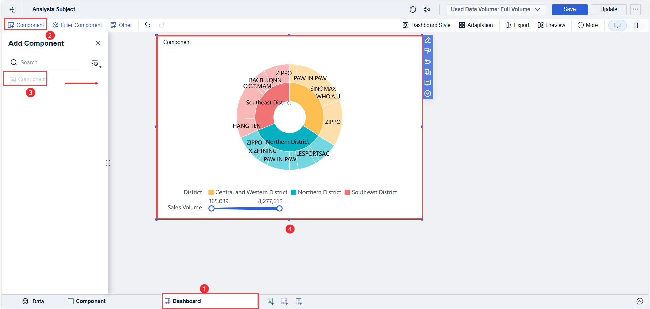The image size is (650, 309).
Task: Open the data lineage icon near refresh
Action: point(427,9)
